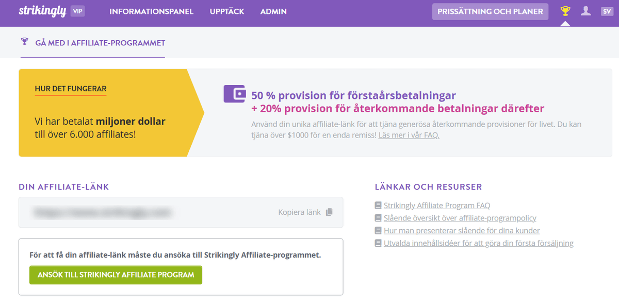619x307 pixels.
Task: Click the document icon beside Utvalda innehållsidéer link
Action: tap(377, 243)
